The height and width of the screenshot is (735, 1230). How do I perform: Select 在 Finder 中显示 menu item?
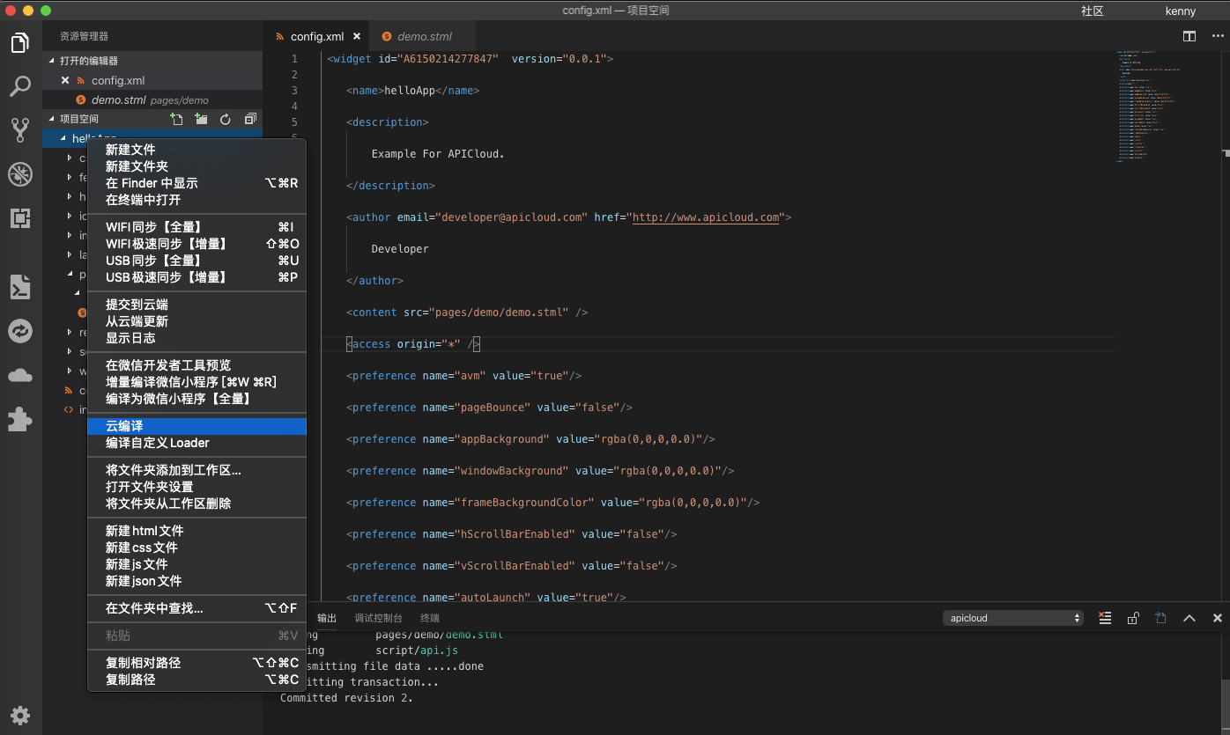tap(197, 183)
